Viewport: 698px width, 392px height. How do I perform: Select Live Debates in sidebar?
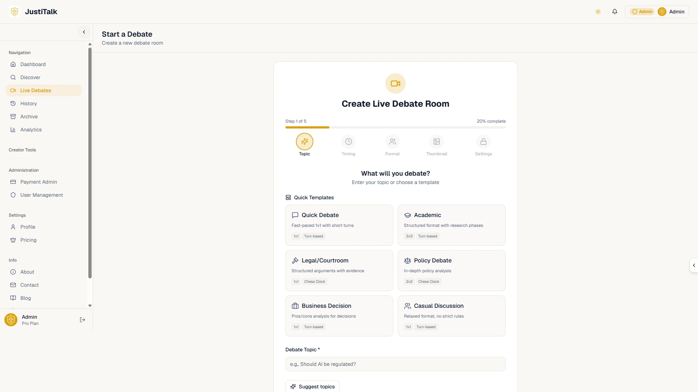click(x=44, y=90)
